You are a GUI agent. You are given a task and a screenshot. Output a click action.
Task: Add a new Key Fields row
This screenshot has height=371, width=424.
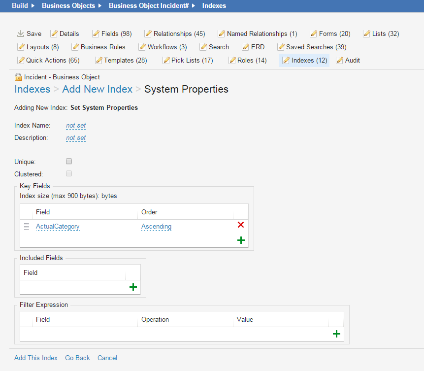click(241, 240)
